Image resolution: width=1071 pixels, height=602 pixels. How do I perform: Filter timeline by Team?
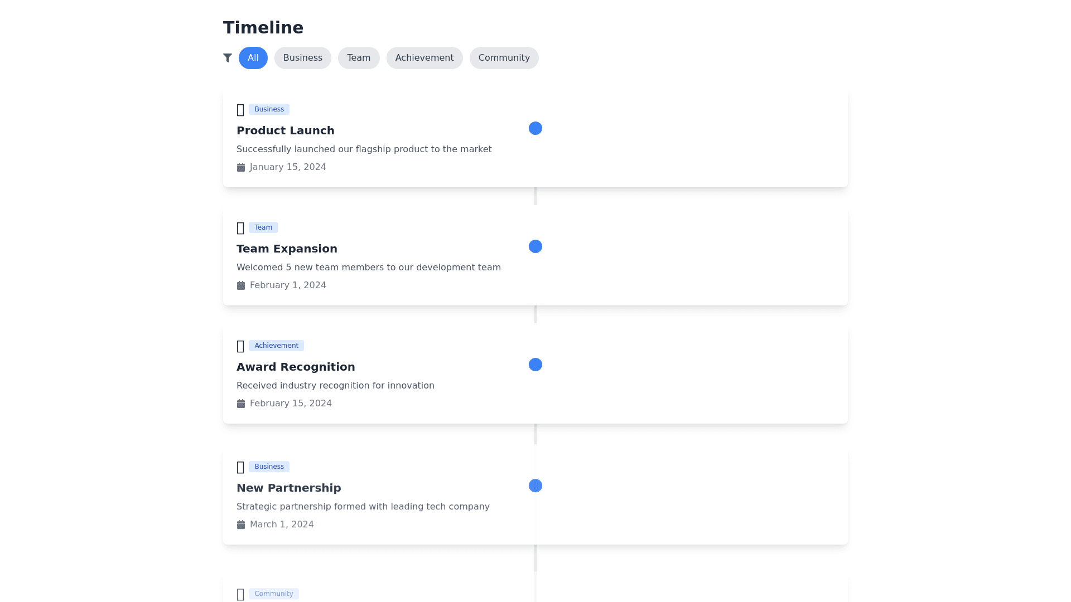point(359,58)
